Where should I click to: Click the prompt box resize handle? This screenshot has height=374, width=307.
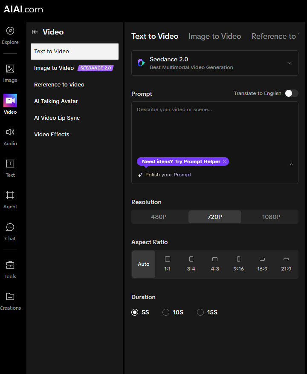[291, 164]
